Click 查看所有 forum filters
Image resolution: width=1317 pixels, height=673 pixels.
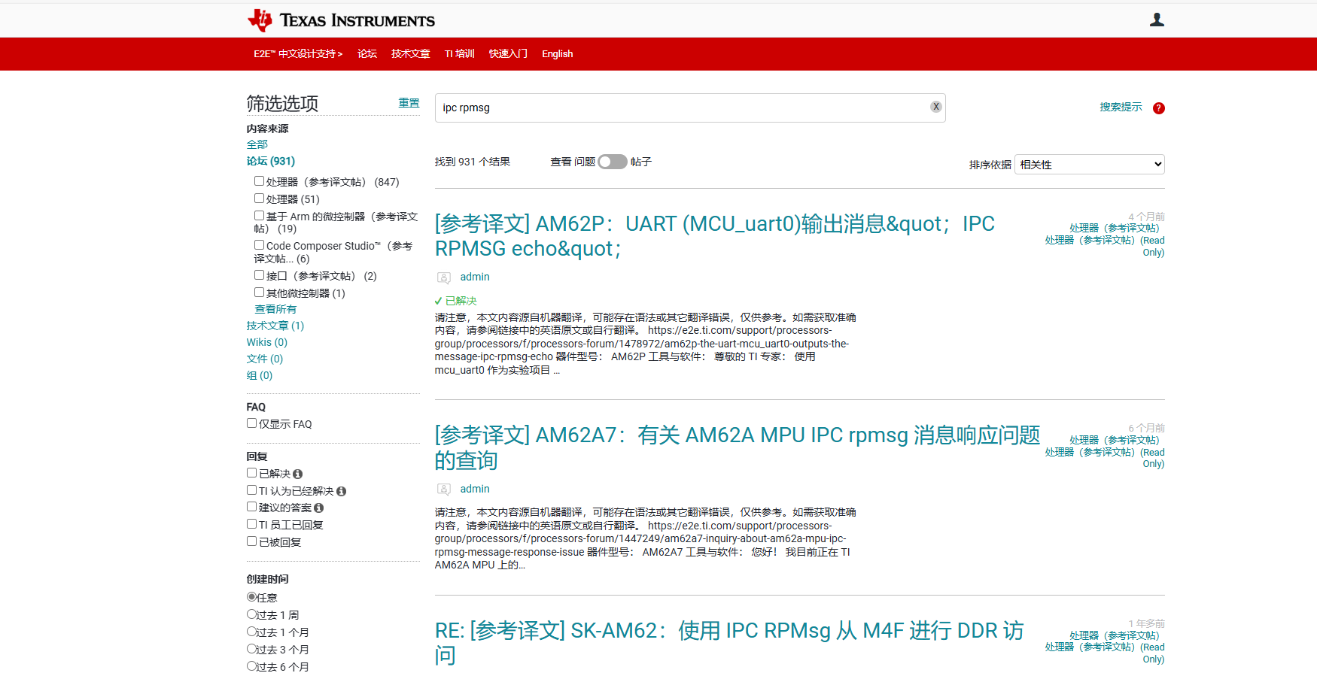tap(275, 309)
